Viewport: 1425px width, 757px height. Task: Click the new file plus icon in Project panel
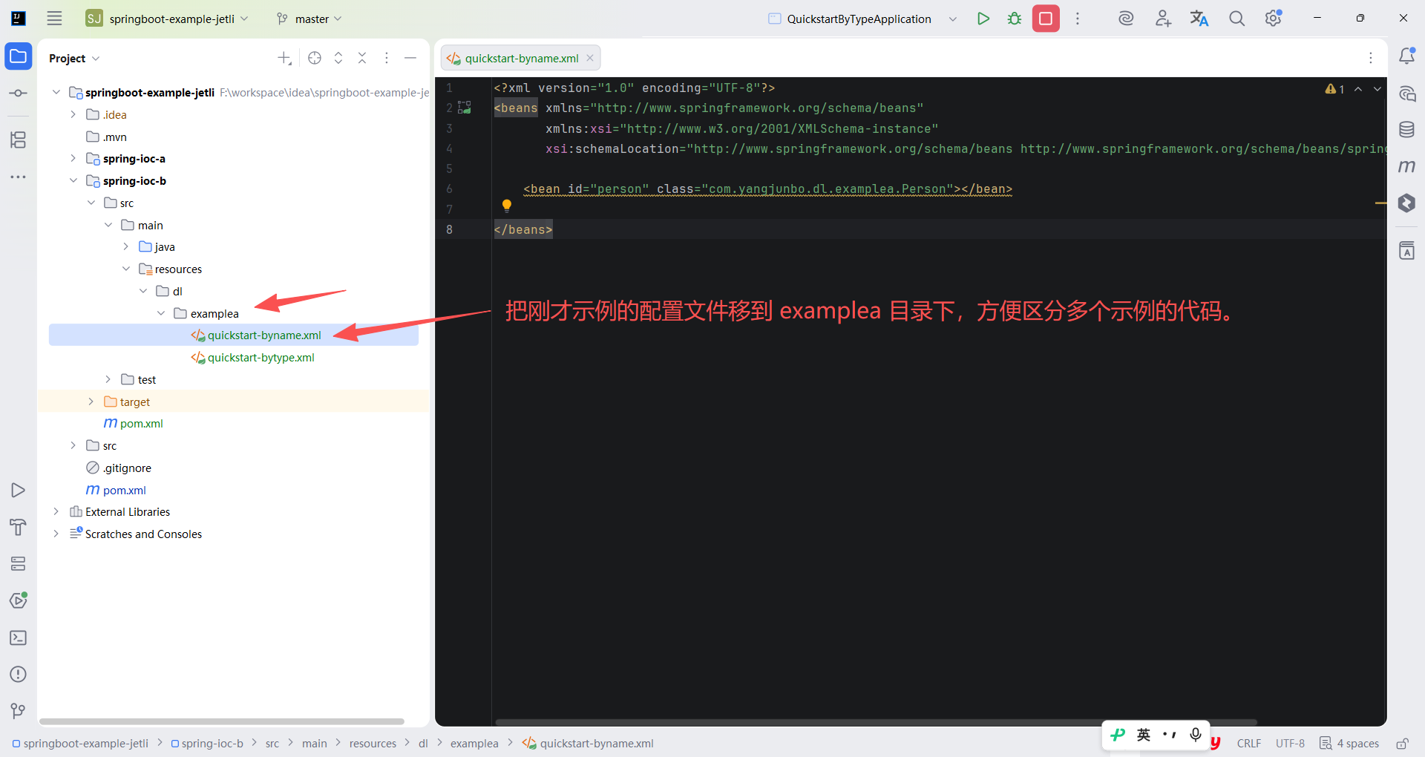point(284,58)
